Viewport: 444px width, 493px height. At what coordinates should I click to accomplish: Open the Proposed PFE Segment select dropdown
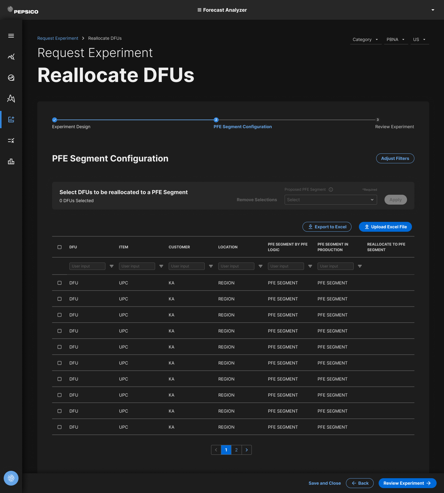(x=331, y=200)
